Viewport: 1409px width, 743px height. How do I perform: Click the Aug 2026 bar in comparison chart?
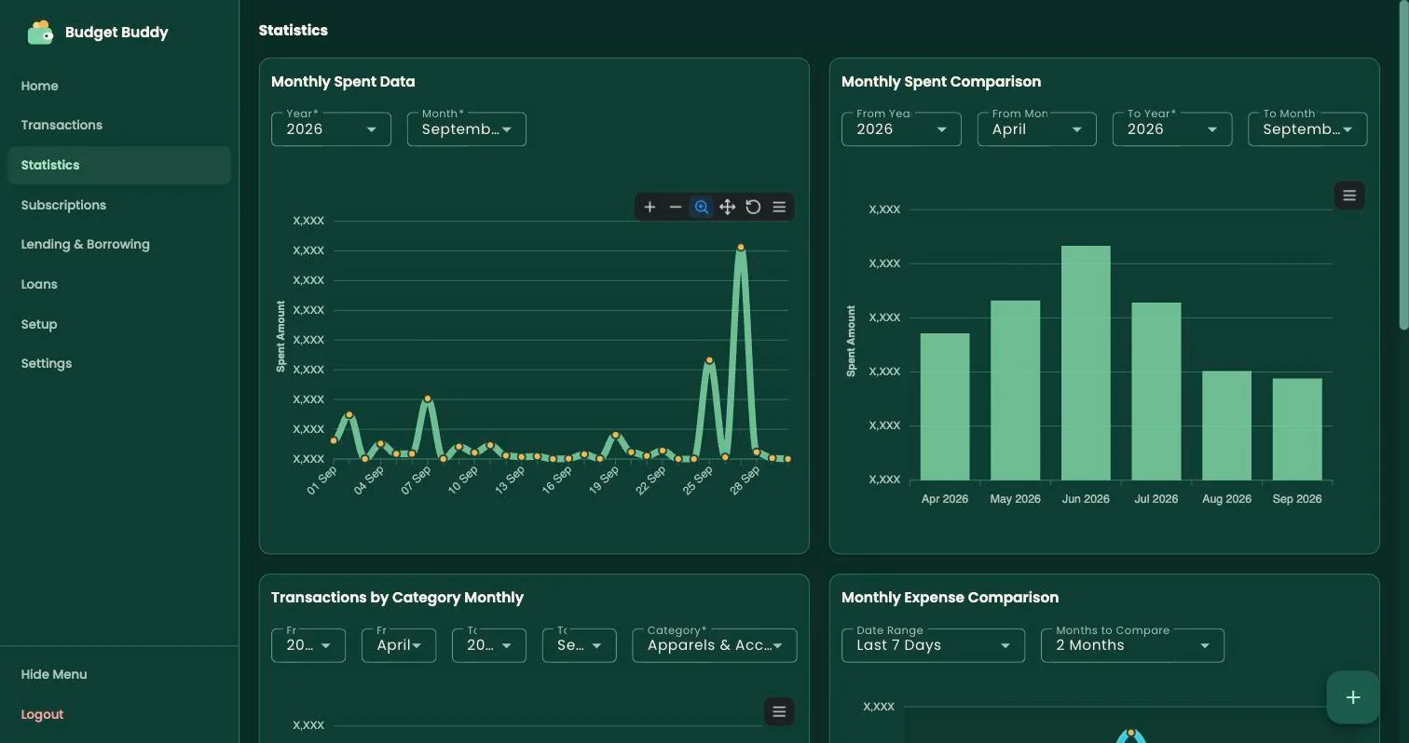(1226, 426)
